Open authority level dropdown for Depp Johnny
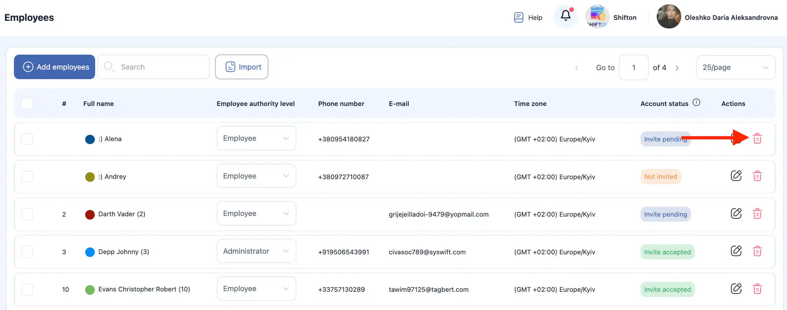 (x=256, y=251)
